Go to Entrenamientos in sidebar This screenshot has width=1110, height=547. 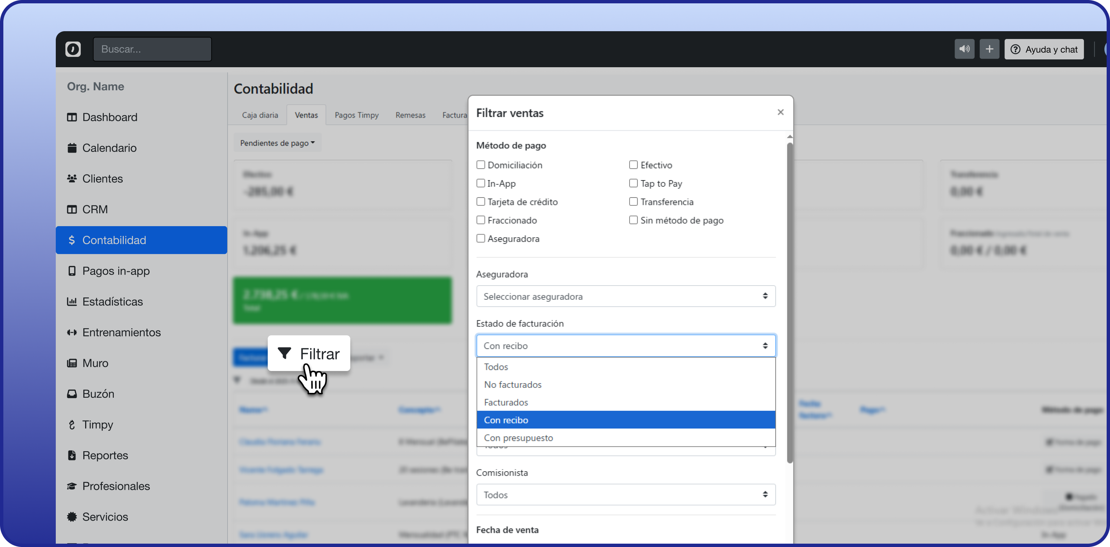point(121,332)
